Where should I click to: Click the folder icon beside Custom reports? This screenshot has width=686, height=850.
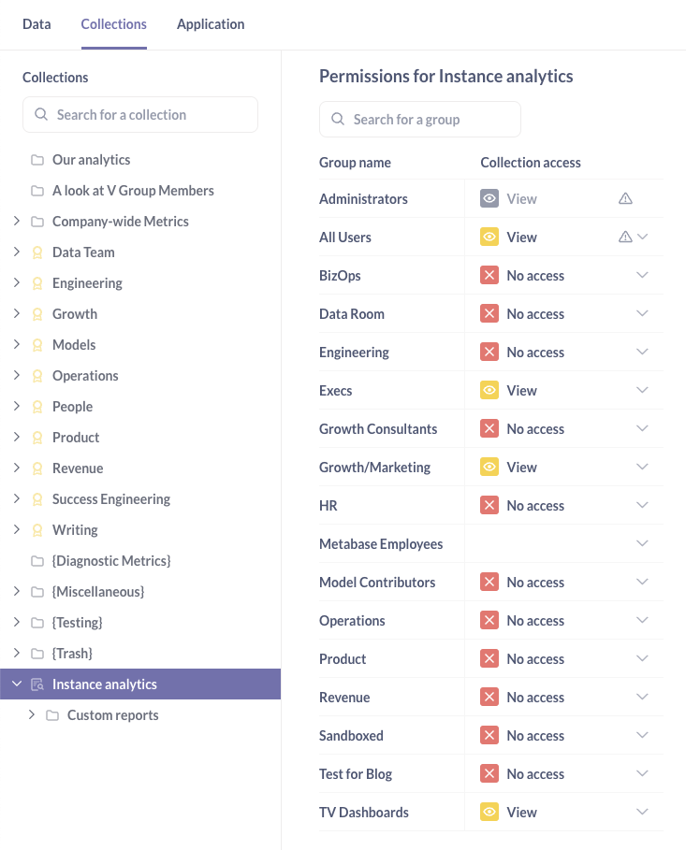click(52, 714)
